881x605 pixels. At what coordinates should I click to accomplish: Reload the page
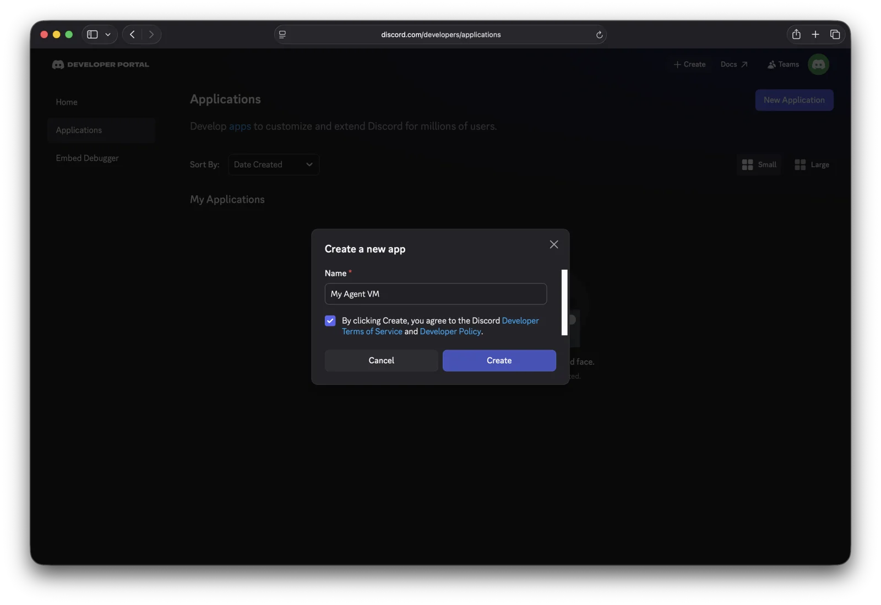599,35
